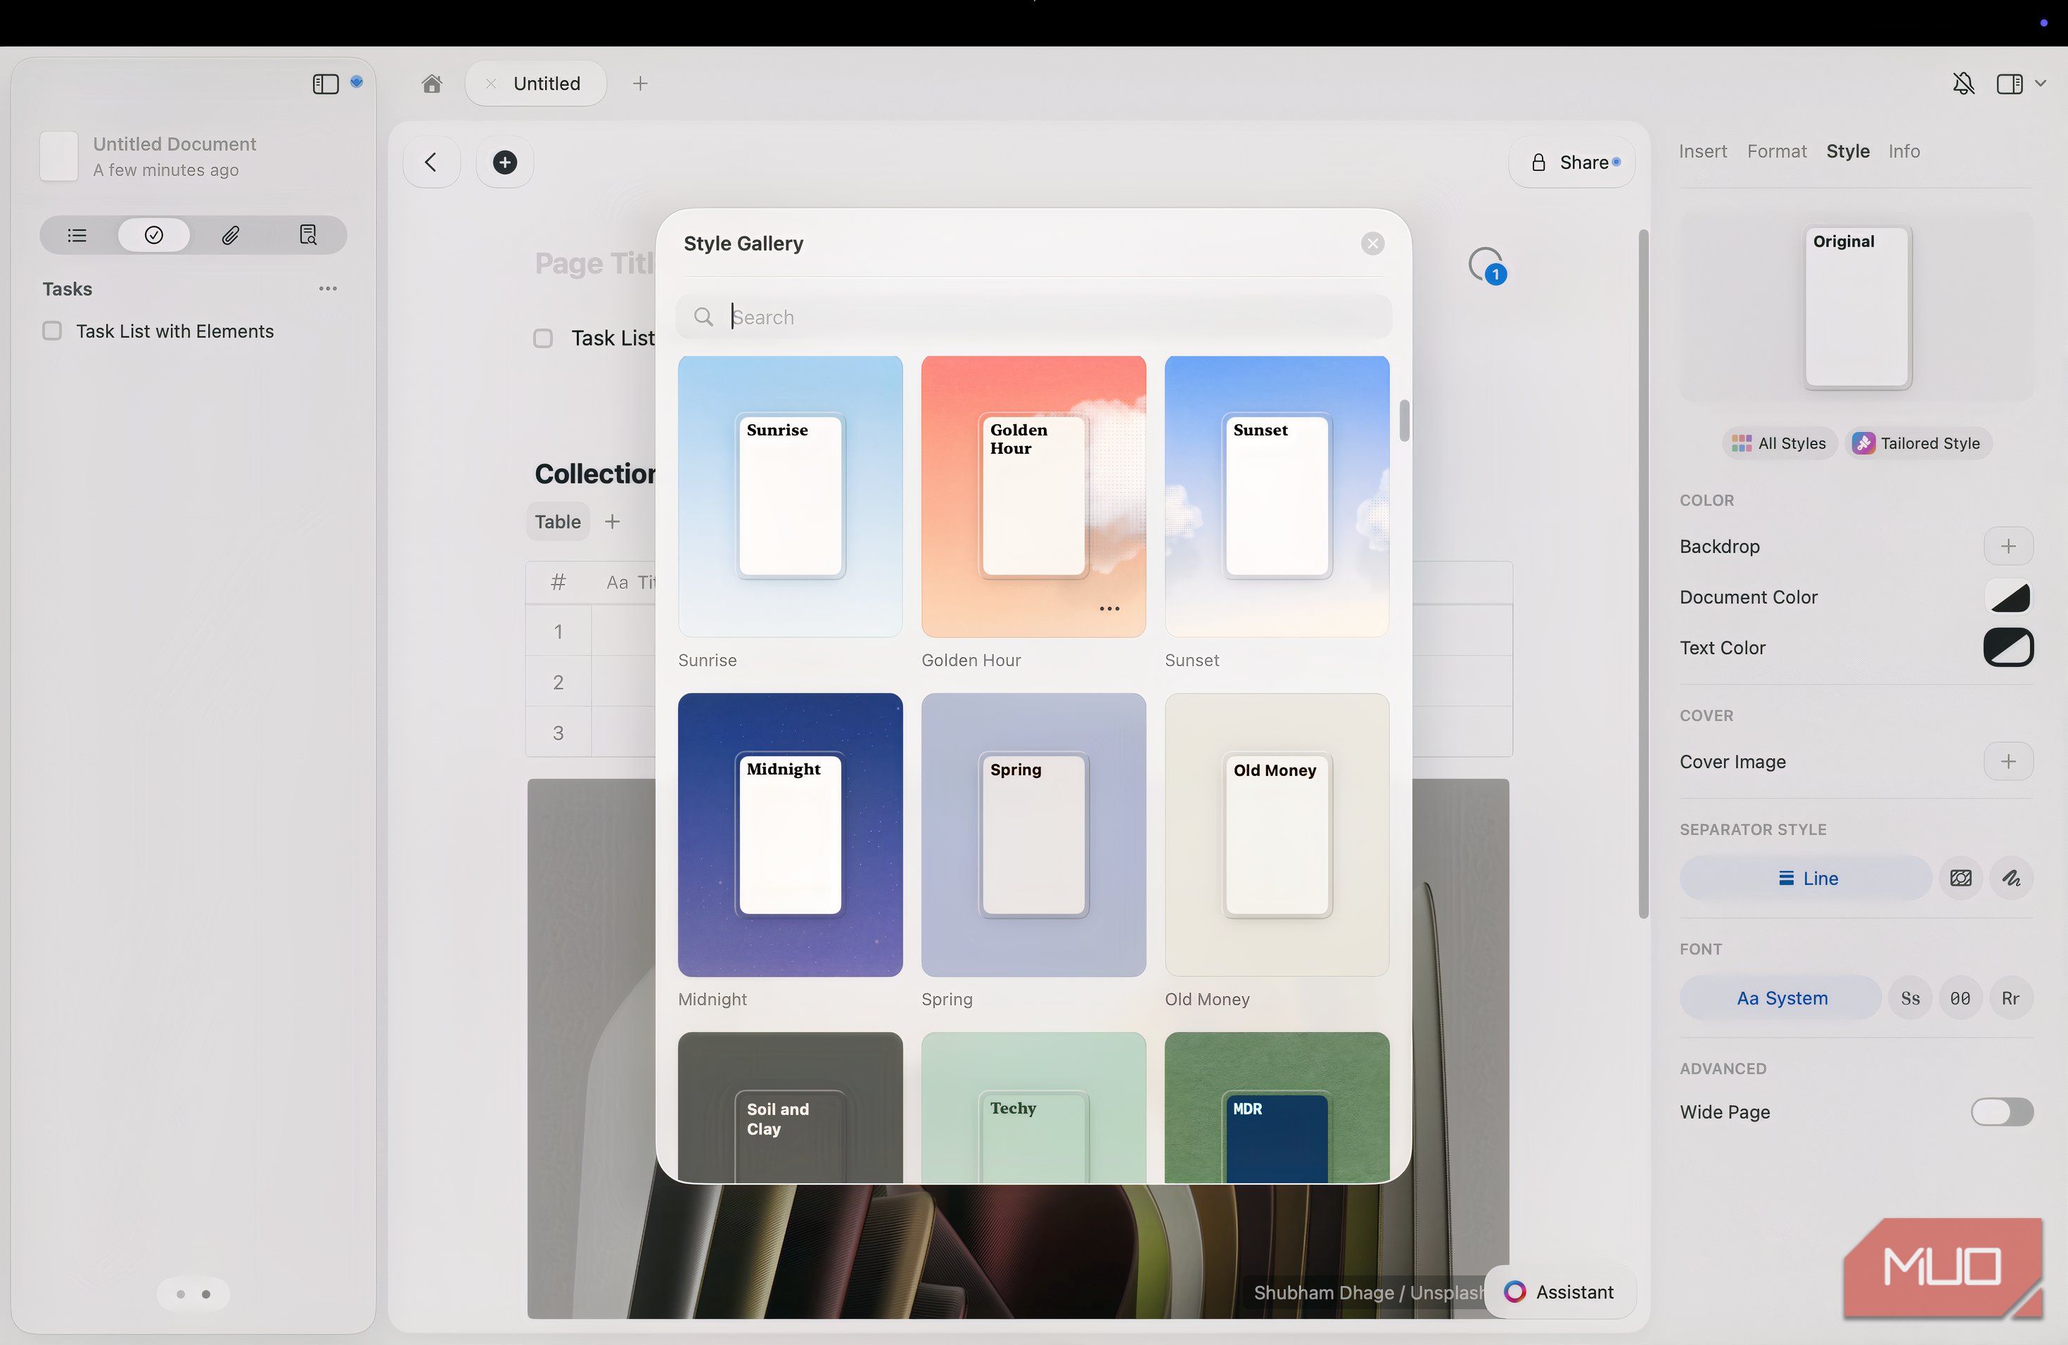Select the Table view tab in Collection
The image size is (2068, 1345).
[558, 521]
